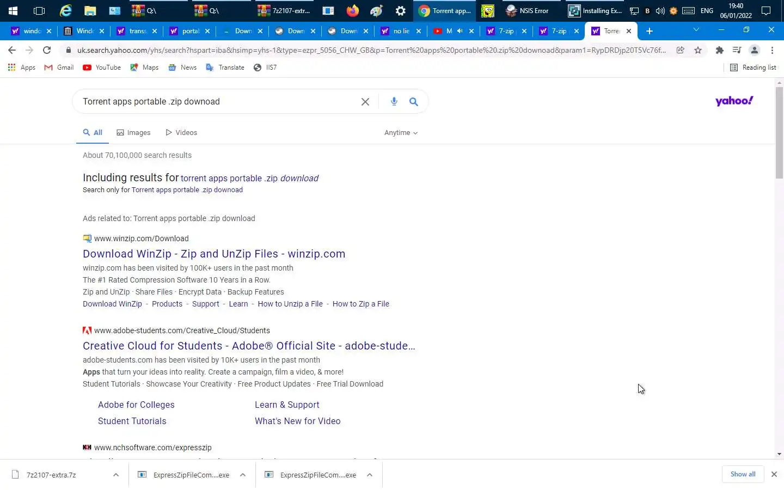
Task: Open the Windows Start menu
Action: (x=13, y=10)
